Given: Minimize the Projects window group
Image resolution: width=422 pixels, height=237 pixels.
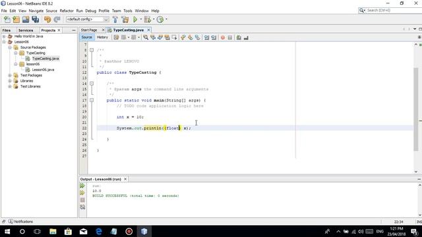Looking at the screenshot, I should 74,30.
